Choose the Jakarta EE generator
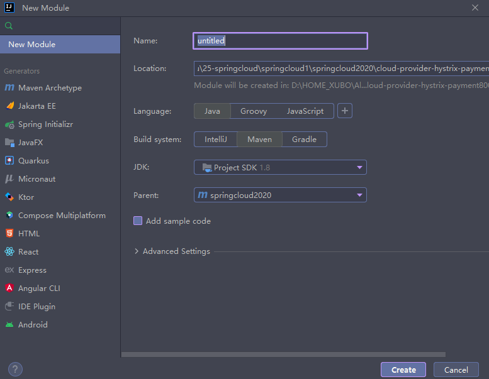 click(60, 106)
